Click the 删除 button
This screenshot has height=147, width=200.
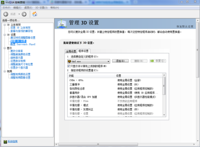point(139,61)
